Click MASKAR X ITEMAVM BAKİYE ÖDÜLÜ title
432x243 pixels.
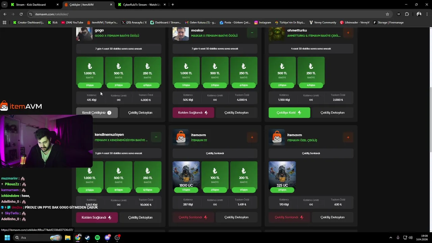click(214, 36)
